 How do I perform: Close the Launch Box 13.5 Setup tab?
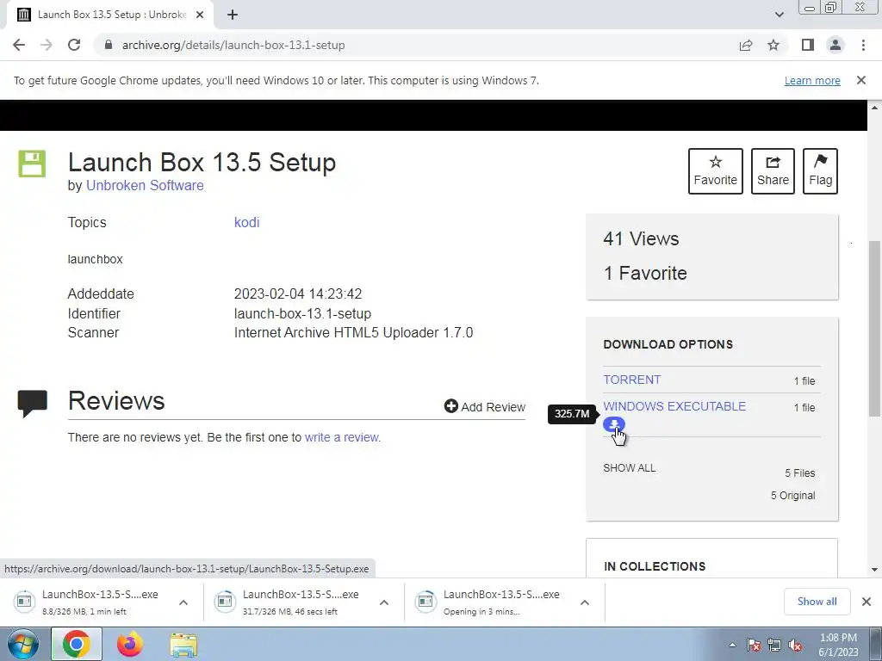click(x=200, y=15)
